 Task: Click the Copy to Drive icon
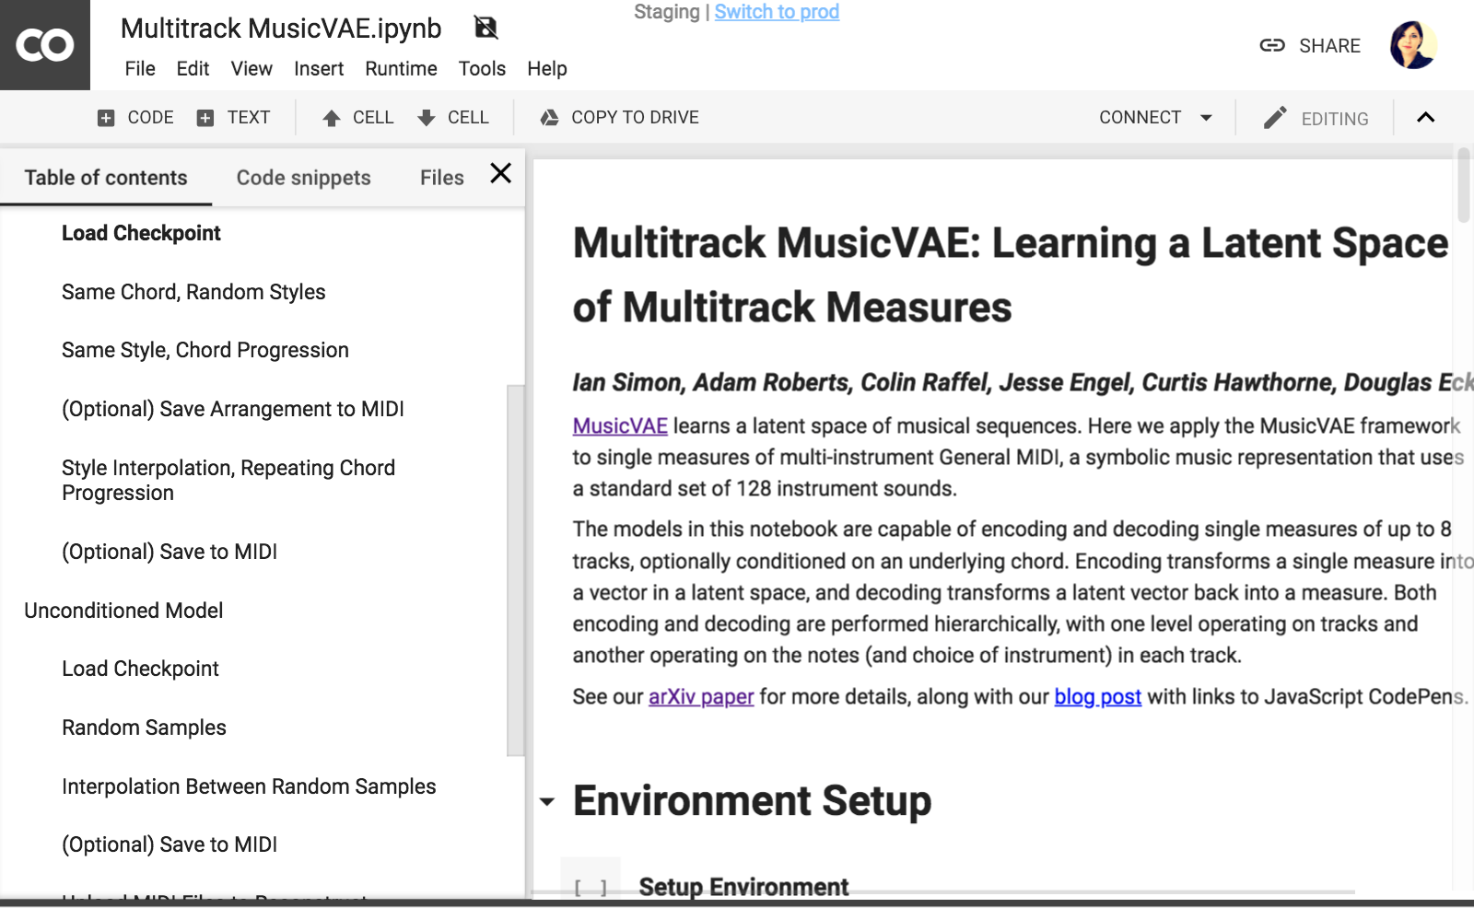[x=550, y=118]
